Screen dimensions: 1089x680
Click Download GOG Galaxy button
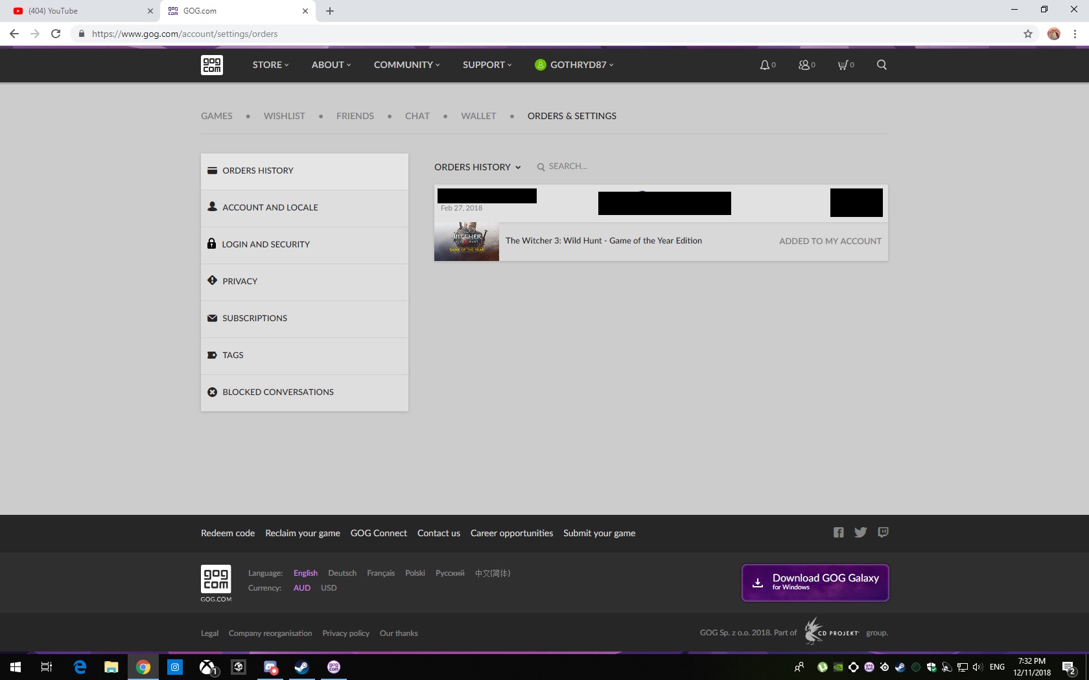point(815,582)
